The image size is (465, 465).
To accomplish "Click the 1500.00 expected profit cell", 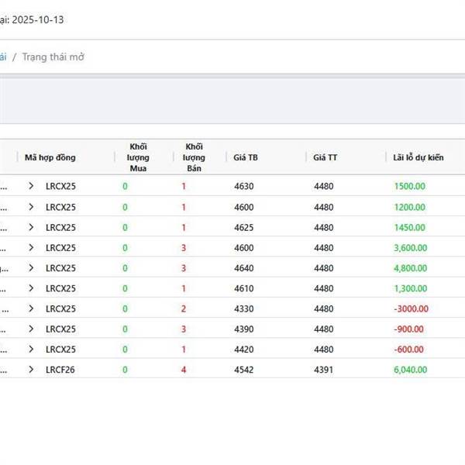I will point(409,186).
